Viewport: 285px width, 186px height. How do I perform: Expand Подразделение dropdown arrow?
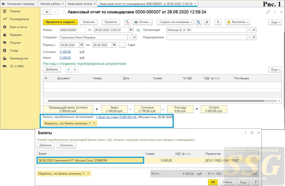coord(249,37)
